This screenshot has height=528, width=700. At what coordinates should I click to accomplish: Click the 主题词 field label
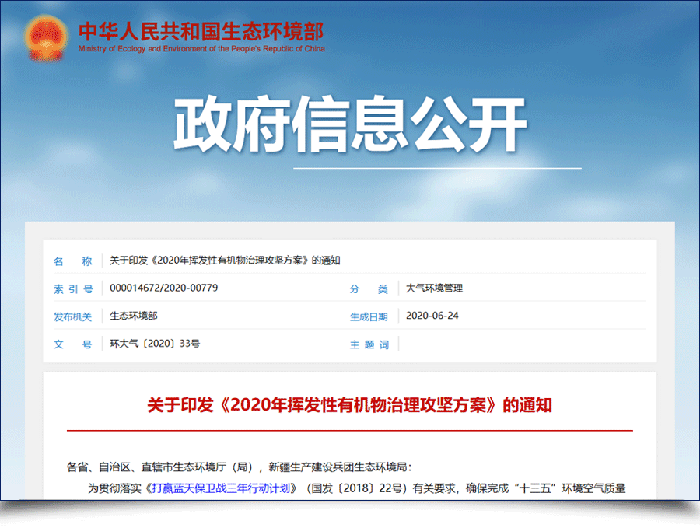[369, 344]
